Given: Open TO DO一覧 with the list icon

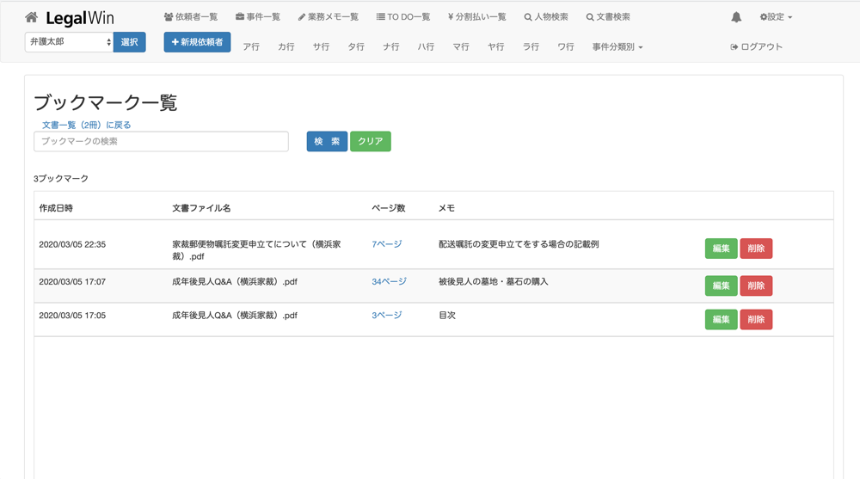Looking at the screenshot, I should coord(403,17).
